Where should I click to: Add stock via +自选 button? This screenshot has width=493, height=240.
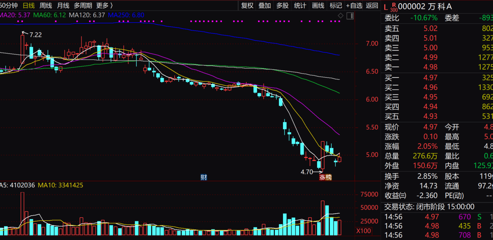(x=354, y=5)
